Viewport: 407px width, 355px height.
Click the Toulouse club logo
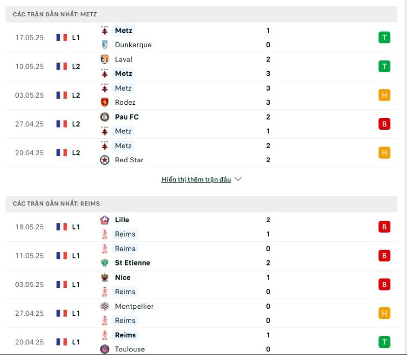(x=105, y=349)
